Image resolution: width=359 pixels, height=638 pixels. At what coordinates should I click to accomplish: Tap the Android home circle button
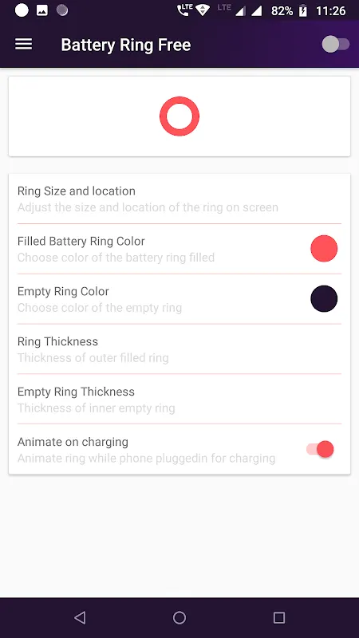point(179,617)
